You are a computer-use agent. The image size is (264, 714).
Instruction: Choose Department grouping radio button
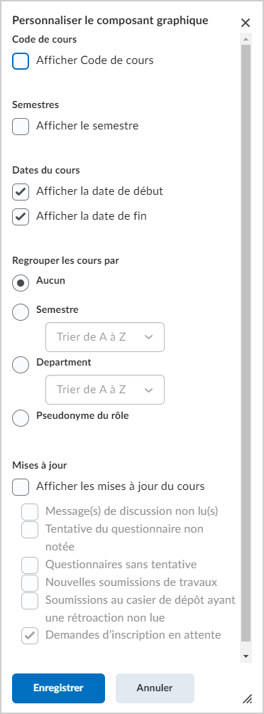[21, 365]
